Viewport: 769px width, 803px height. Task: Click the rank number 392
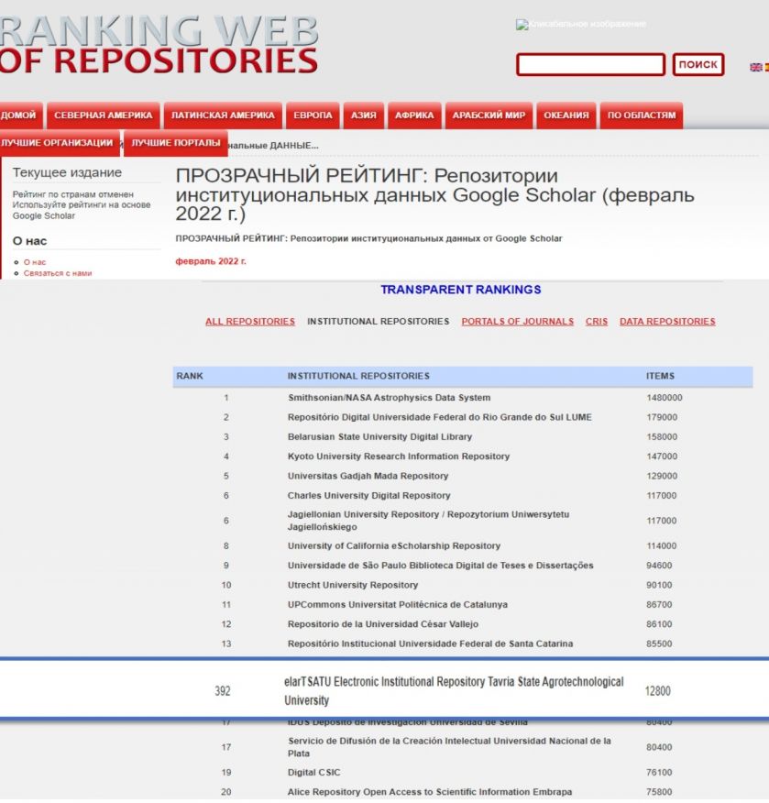[222, 691]
